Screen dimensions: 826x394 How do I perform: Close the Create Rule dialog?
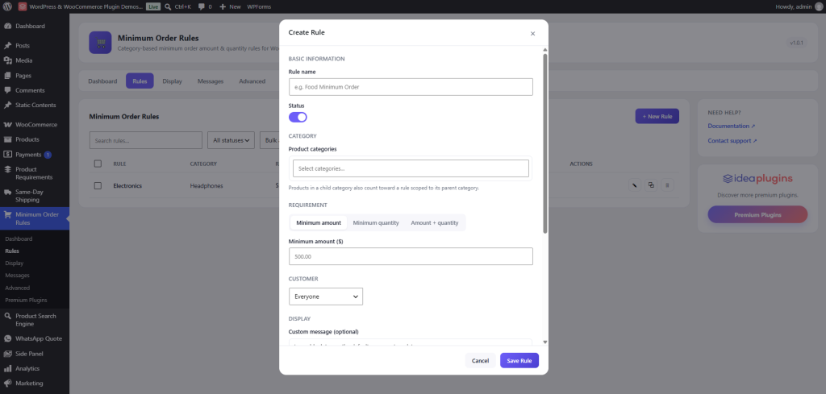(532, 33)
